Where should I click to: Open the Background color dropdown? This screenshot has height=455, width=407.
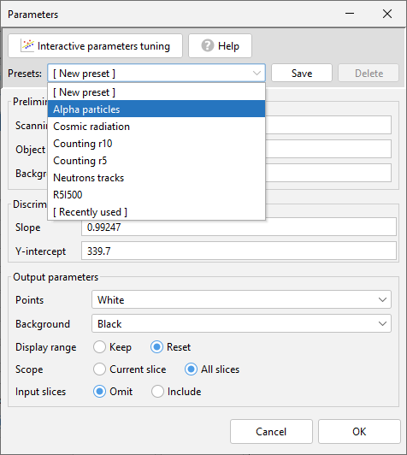241,323
